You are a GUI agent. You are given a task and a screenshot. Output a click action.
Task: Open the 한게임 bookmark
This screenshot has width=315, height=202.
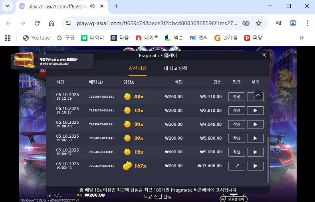[x=226, y=38]
